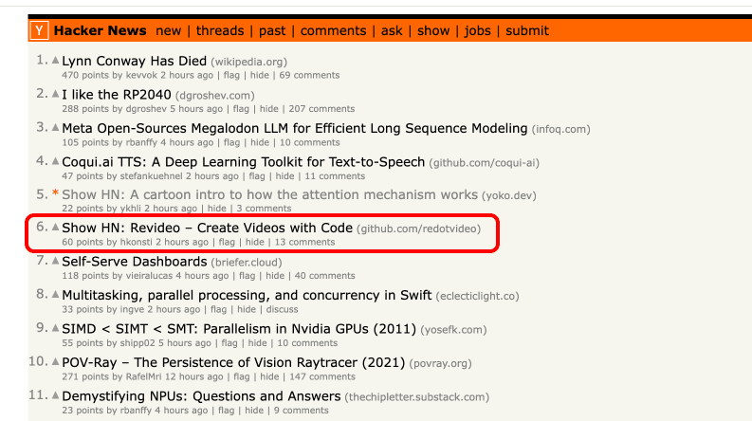Upvote the POV-Ray raytracer story
The image size is (752, 421).
[56, 361]
